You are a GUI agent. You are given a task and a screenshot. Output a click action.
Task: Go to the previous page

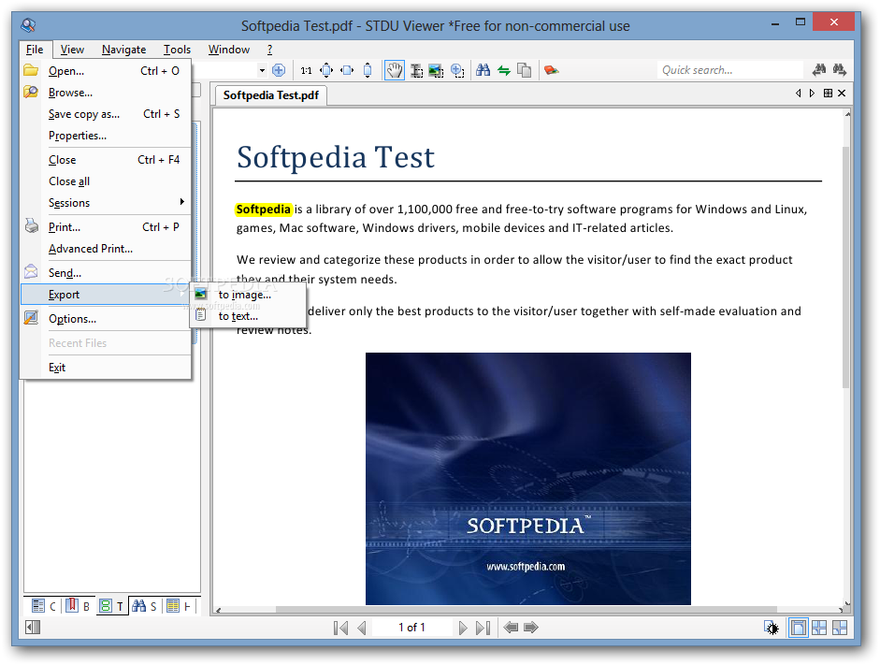point(362,628)
